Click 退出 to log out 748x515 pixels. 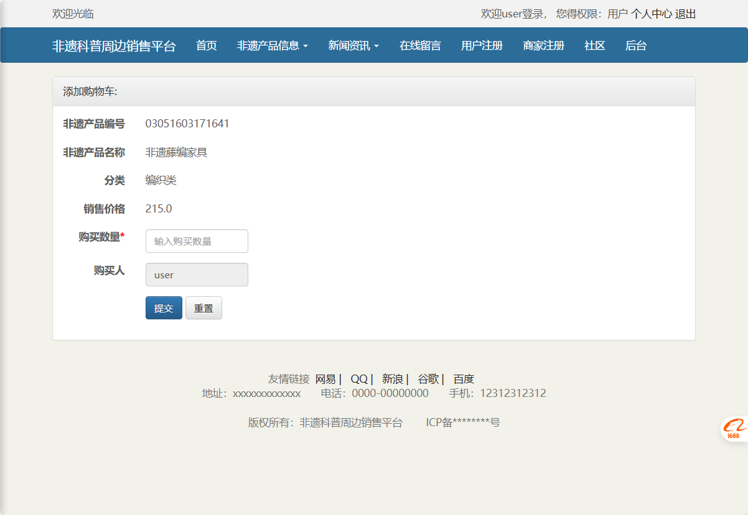[x=685, y=12]
